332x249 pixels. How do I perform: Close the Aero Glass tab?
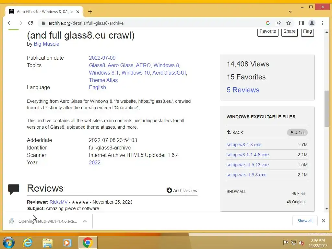pyautogui.click(x=78, y=12)
